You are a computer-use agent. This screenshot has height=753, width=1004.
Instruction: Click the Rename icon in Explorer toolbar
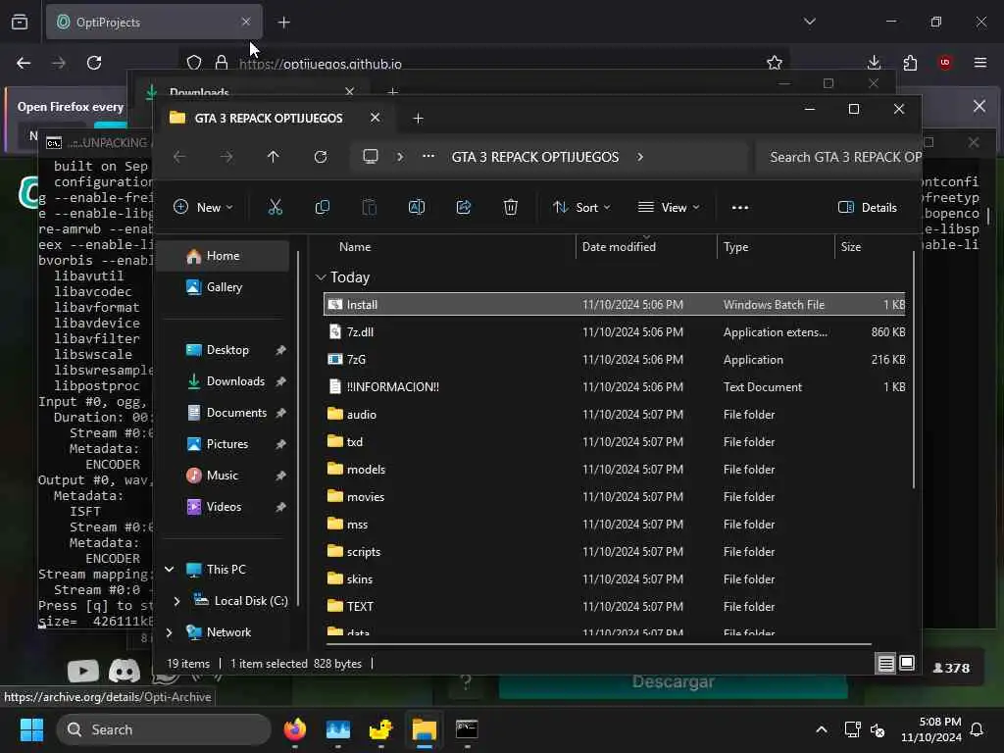416,208
